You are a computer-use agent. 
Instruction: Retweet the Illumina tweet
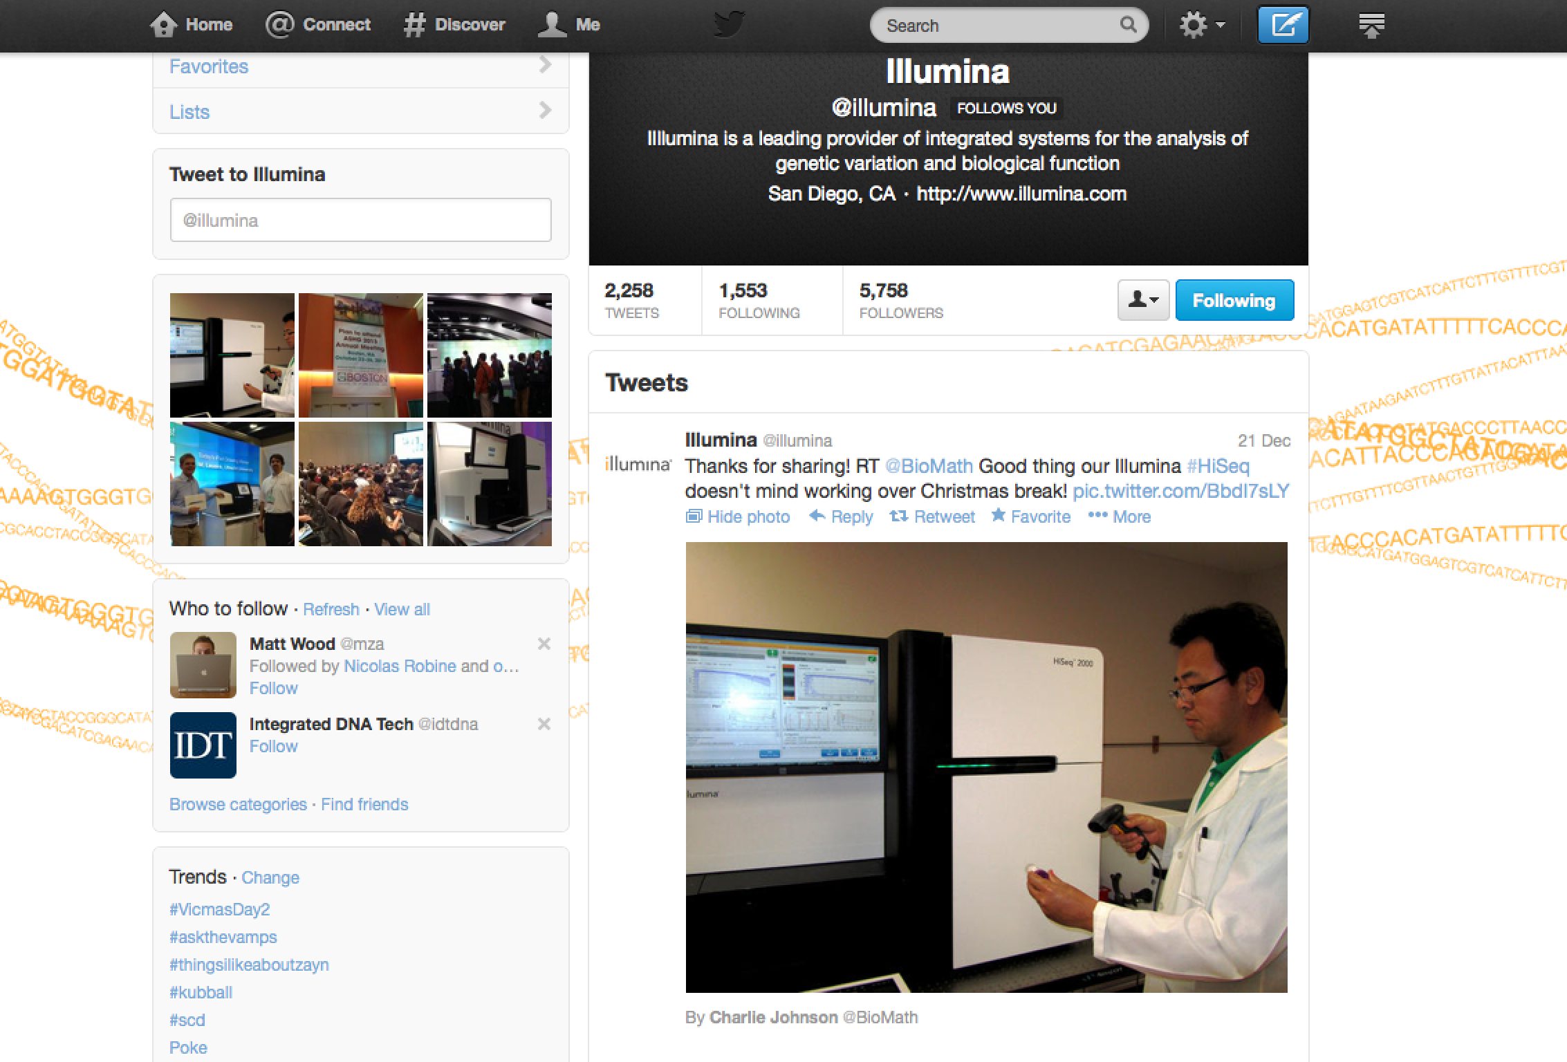tap(932, 516)
